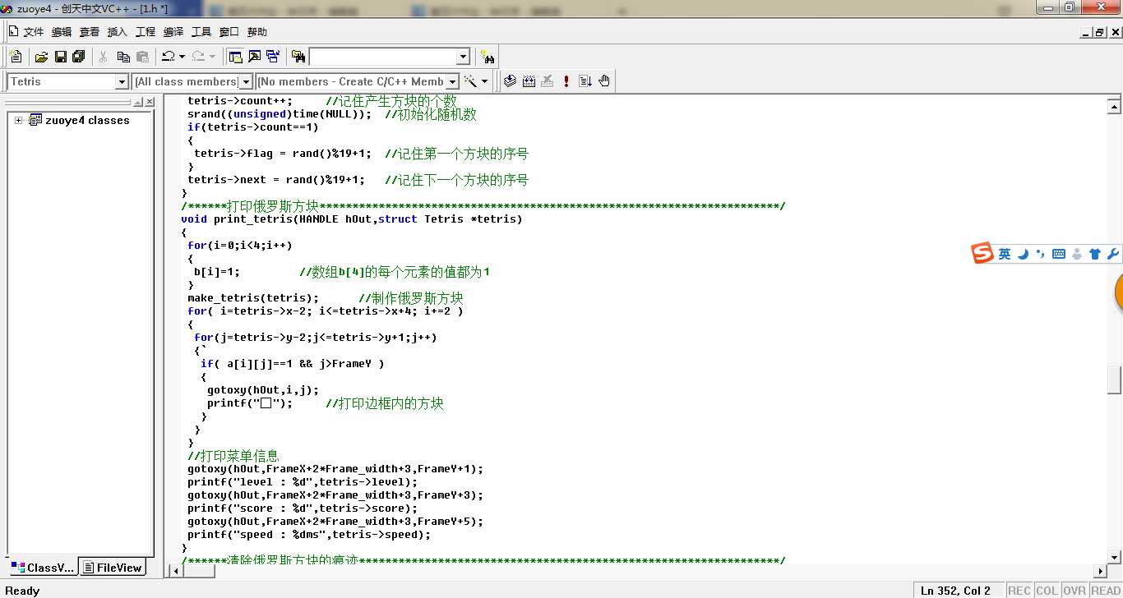Click the Stop Build icon
1123x598 pixels.
(548, 81)
